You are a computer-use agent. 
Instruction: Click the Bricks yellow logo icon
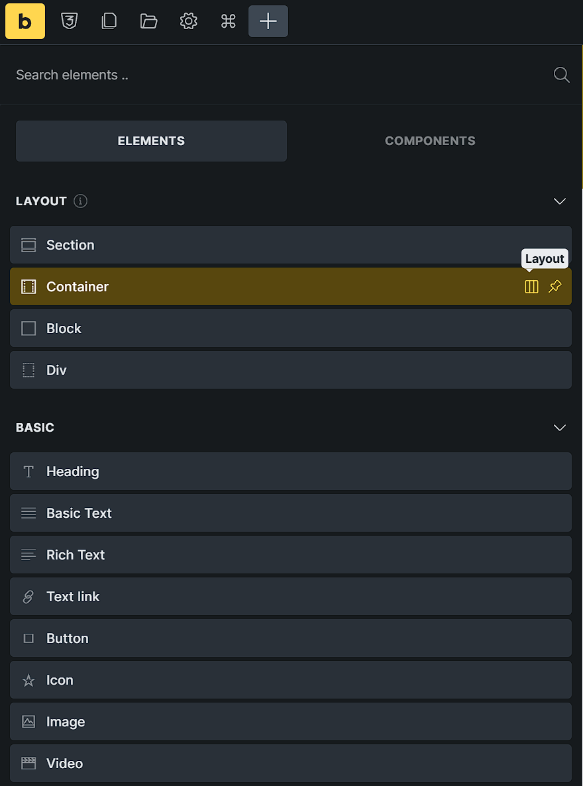point(25,21)
